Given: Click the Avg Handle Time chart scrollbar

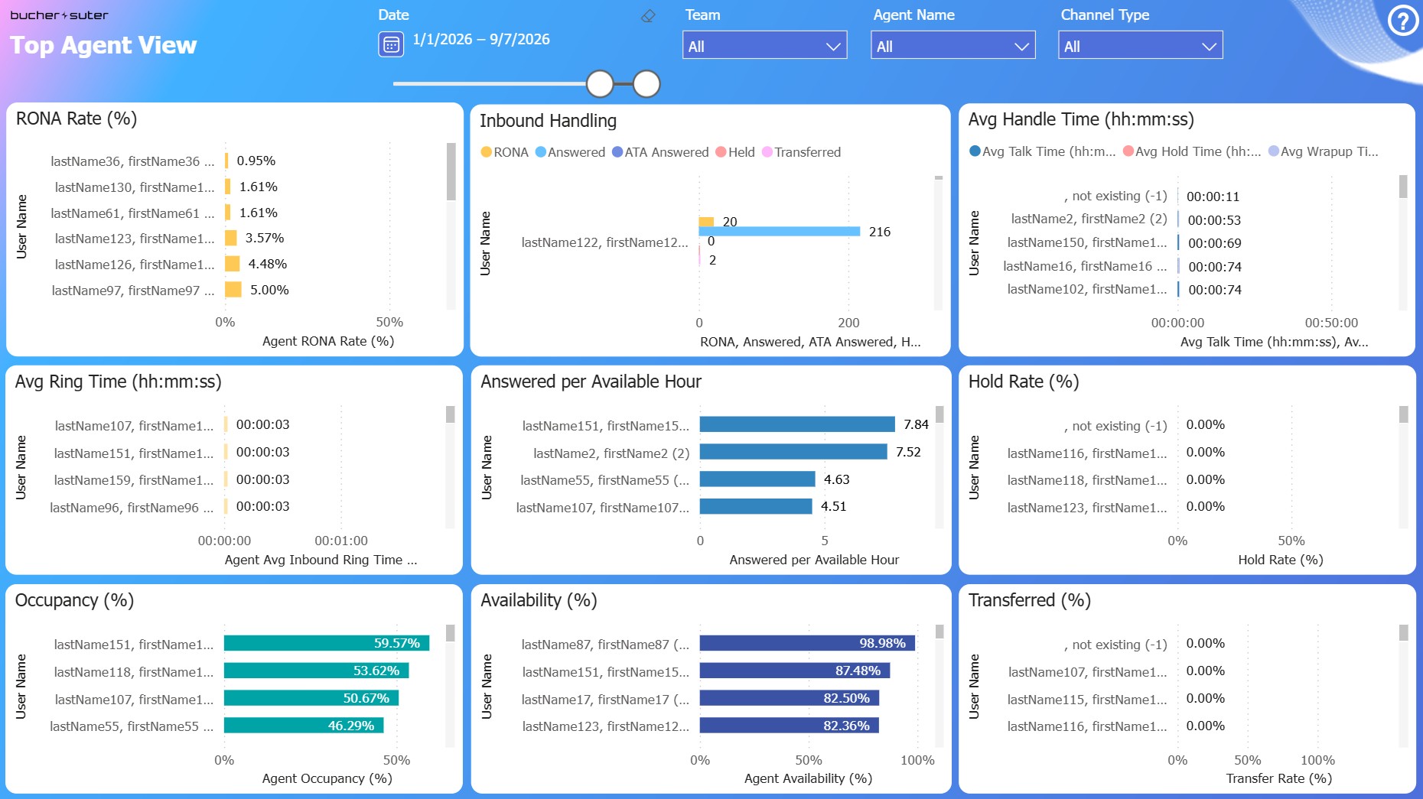Looking at the screenshot, I should point(1403,187).
